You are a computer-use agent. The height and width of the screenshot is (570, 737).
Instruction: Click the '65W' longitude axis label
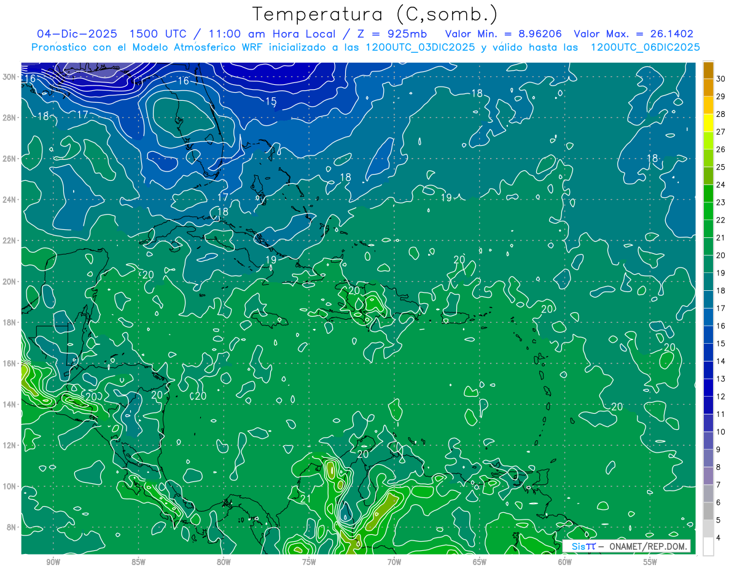tap(480, 562)
